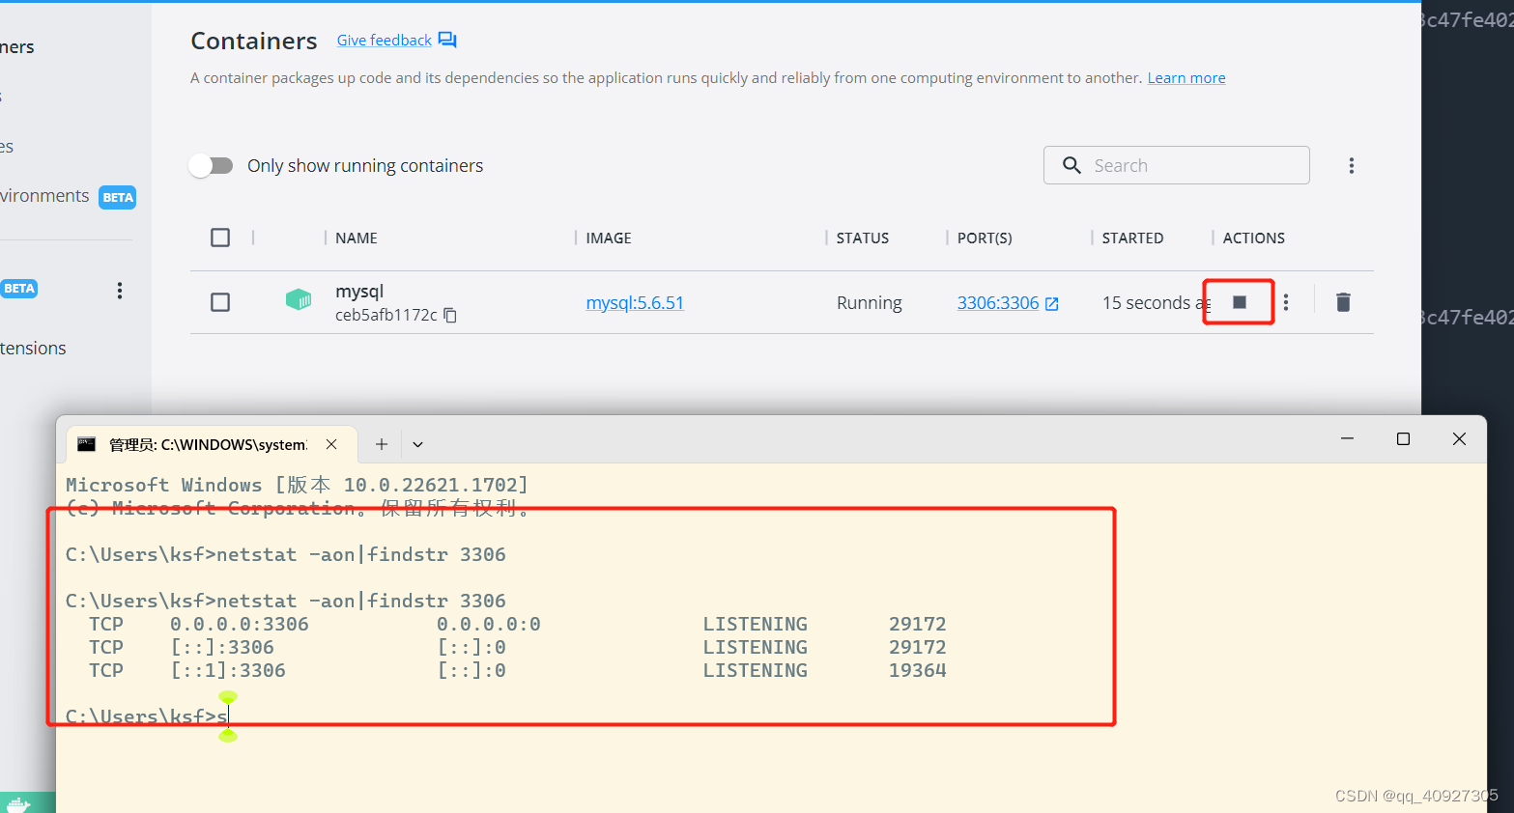Open a new terminal tab with plus
This screenshot has height=813, width=1514.
click(x=382, y=444)
